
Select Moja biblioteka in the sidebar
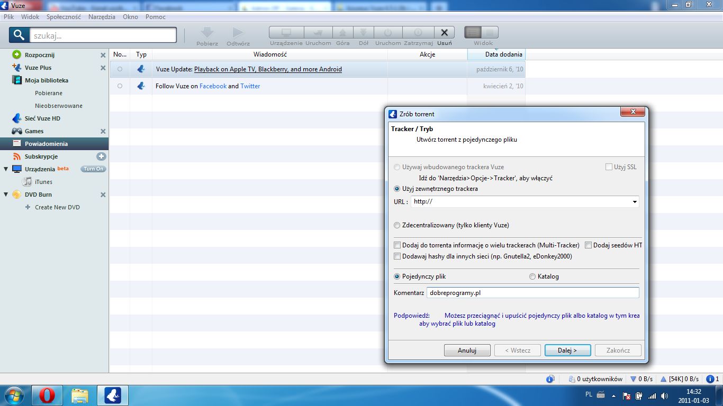[x=47, y=80]
